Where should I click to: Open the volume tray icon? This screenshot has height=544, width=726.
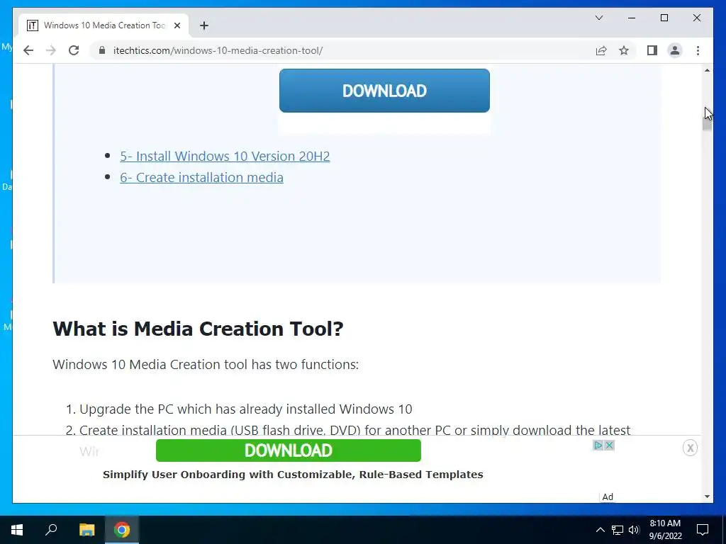click(x=634, y=530)
